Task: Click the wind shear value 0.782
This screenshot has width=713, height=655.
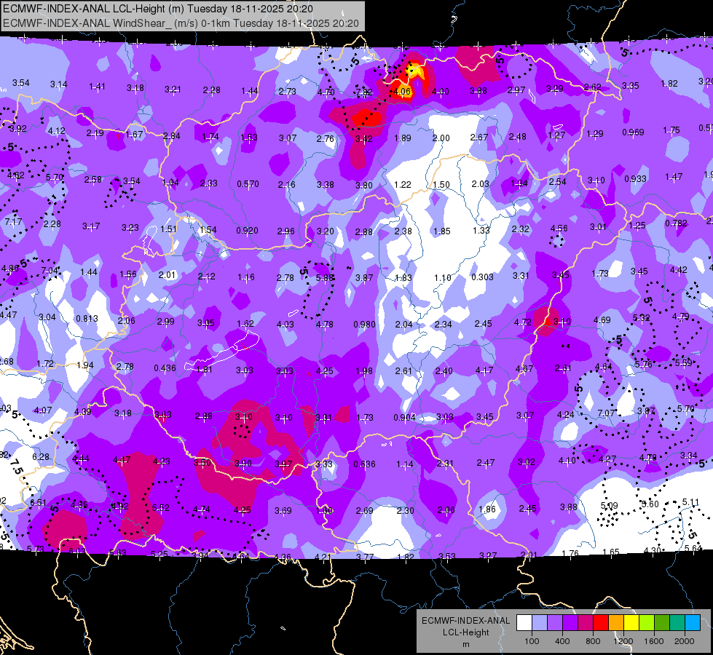Action: pos(676,223)
